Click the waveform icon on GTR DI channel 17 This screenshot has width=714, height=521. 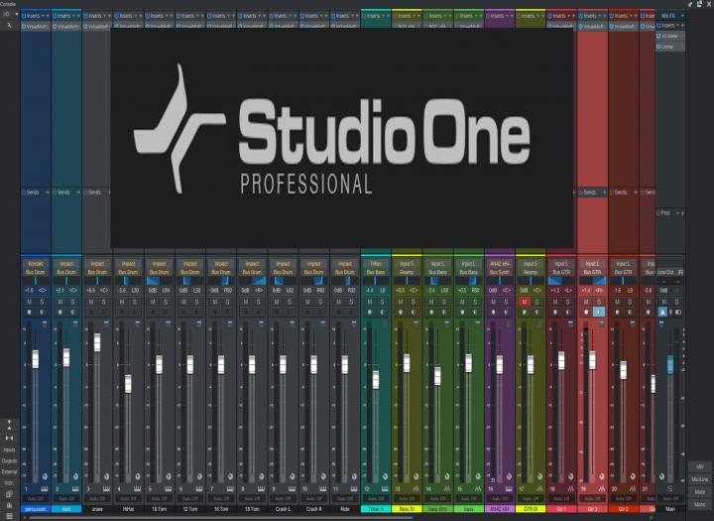pos(540,488)
